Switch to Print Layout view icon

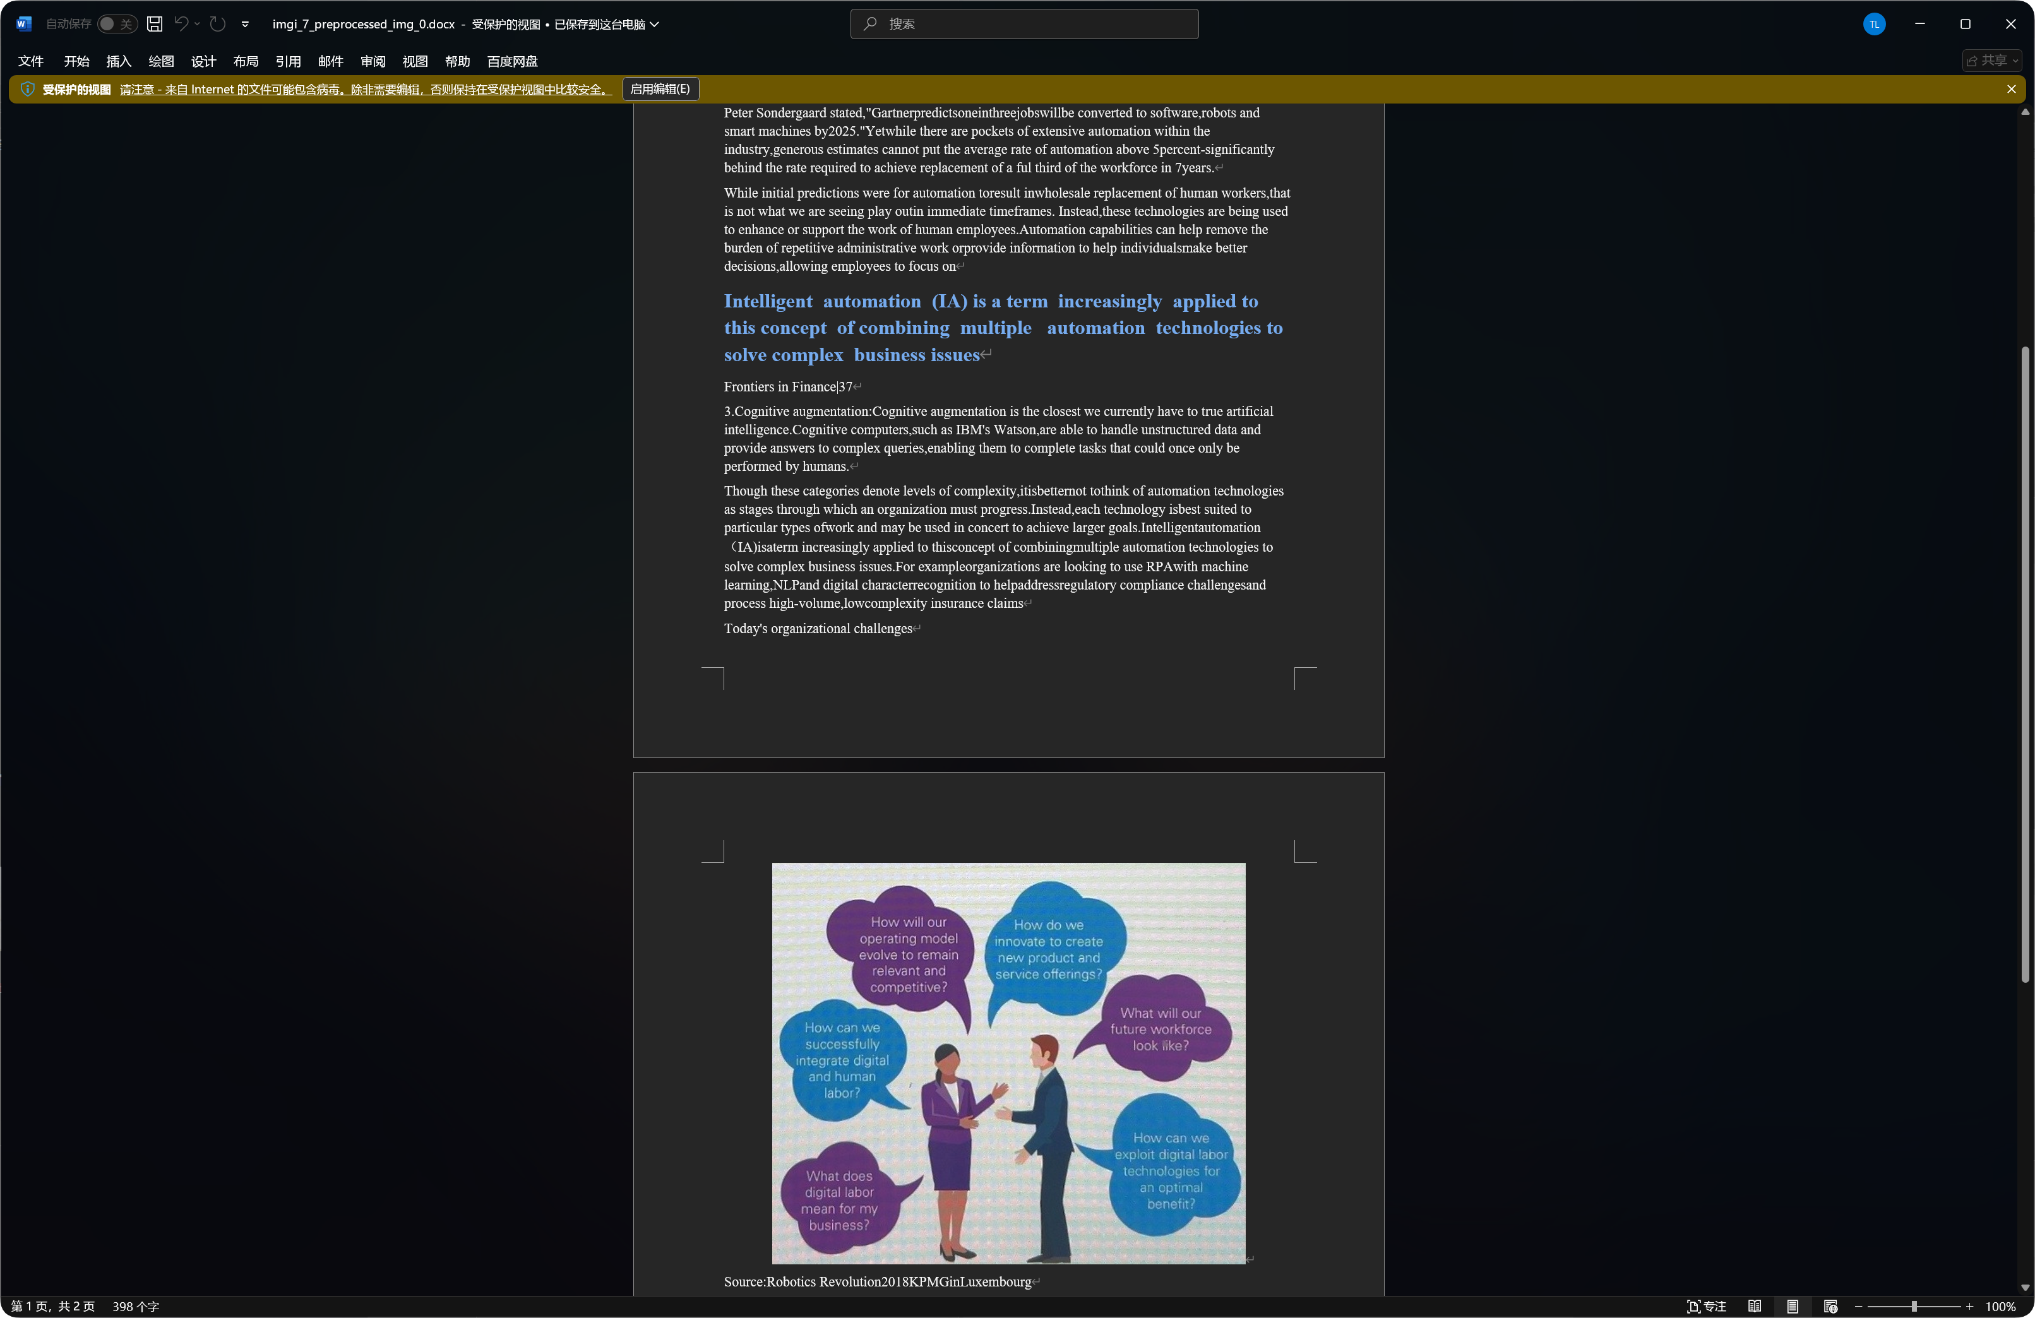[x=1792, y=1306]
